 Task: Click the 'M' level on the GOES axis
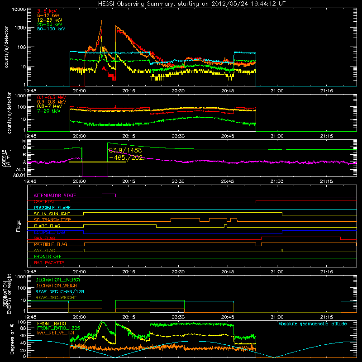coord(24,141)
